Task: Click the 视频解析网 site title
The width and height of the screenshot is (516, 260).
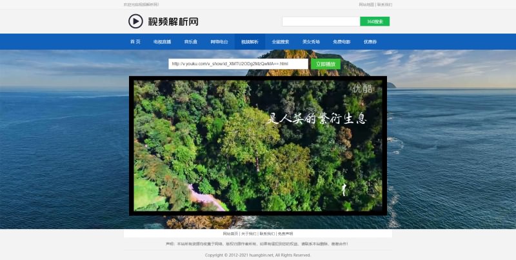Action: point(173,22)
